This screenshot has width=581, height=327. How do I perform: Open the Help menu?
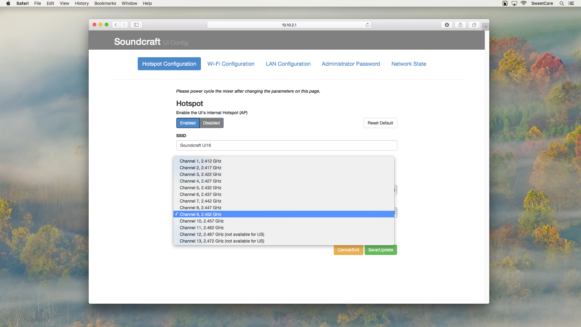pyautogui.click(x=147, y=3)
